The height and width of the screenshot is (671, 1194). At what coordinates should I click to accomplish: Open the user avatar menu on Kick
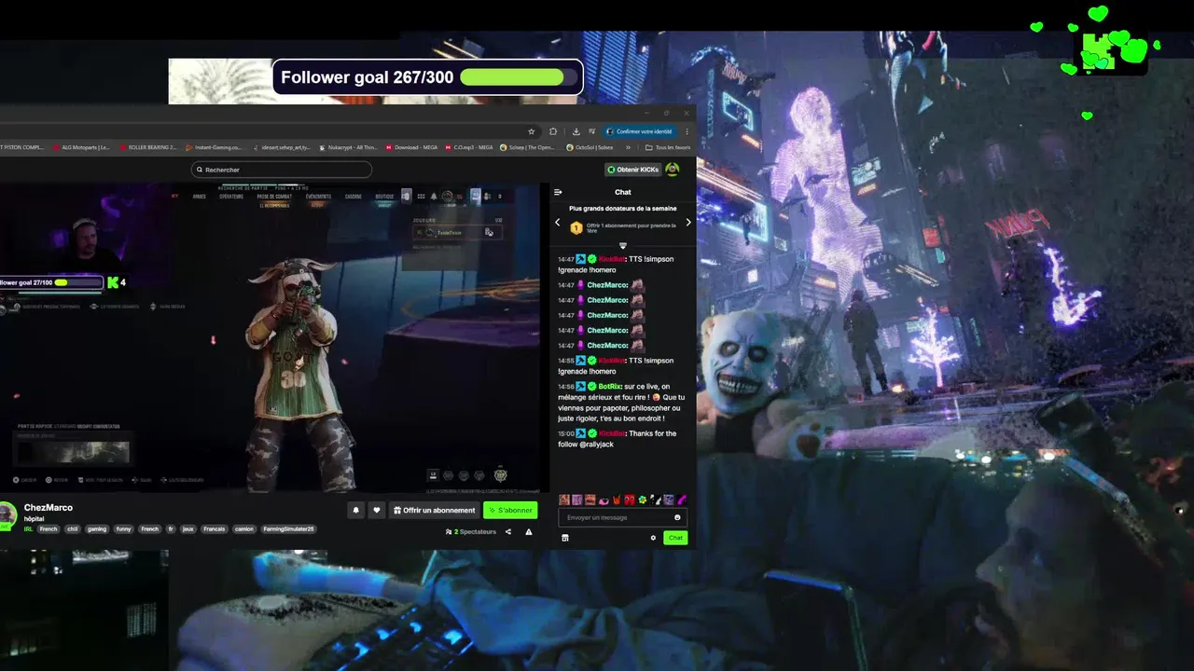pos(672,170)
